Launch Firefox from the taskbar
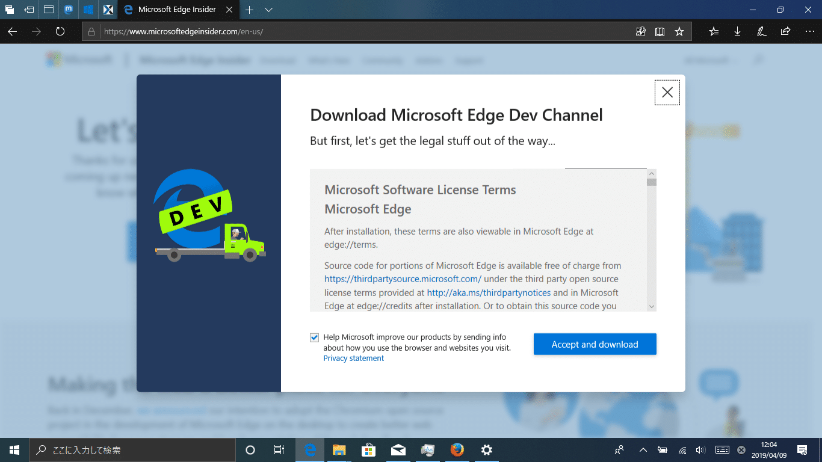 (457, 450)
